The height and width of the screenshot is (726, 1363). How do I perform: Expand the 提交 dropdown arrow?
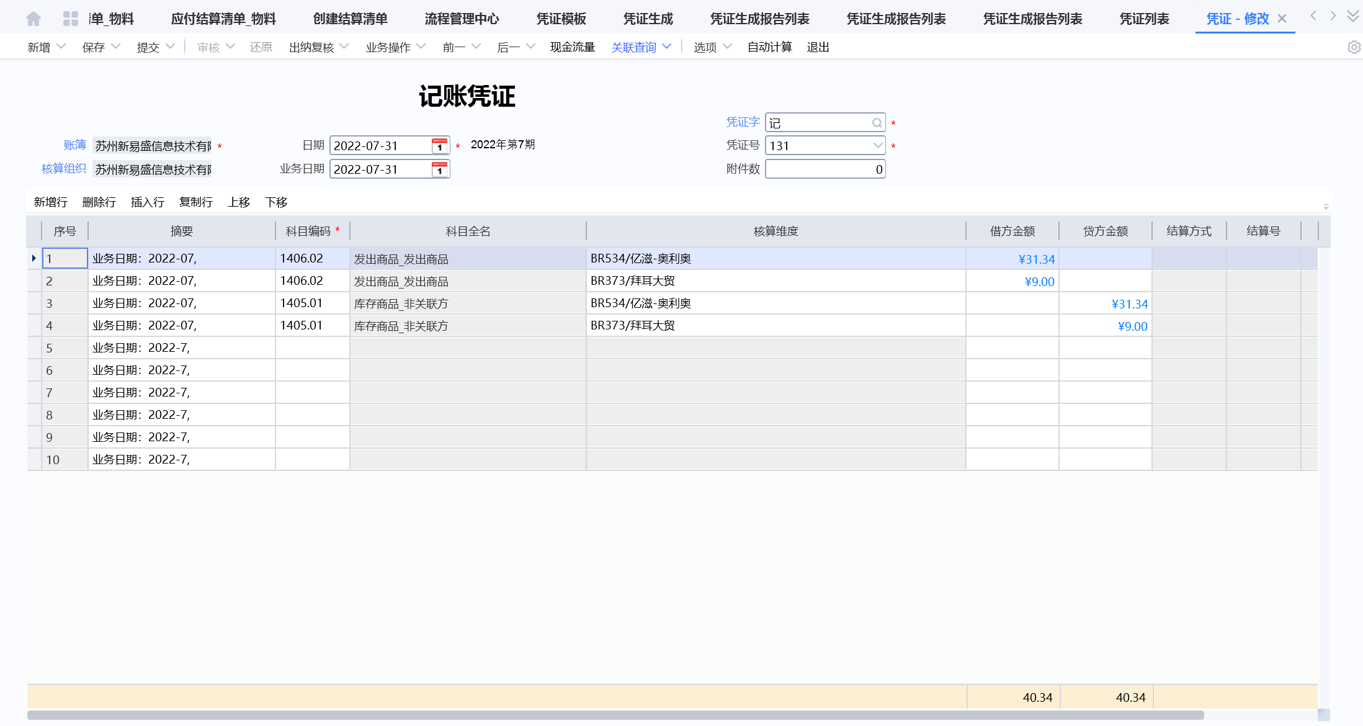170,47
